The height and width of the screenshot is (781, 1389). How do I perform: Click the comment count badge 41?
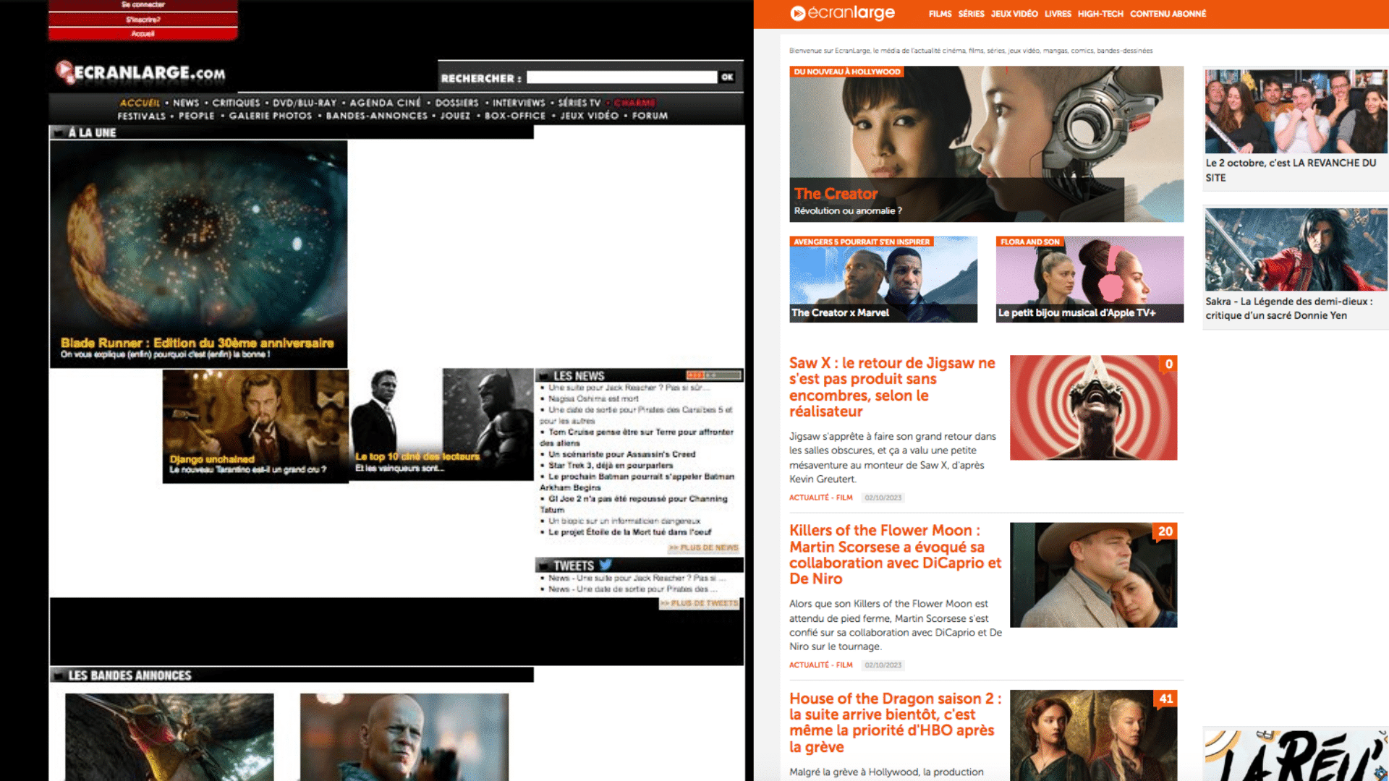coord(1165,699)
